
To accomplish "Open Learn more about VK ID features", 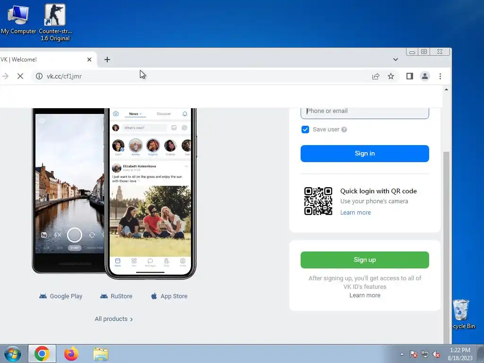I will (x=364, y=295).
